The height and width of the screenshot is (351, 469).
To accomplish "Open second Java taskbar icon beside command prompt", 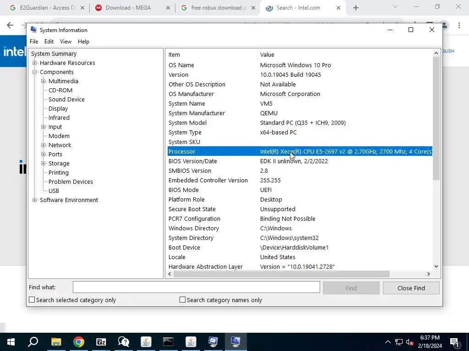I will 191,342.
